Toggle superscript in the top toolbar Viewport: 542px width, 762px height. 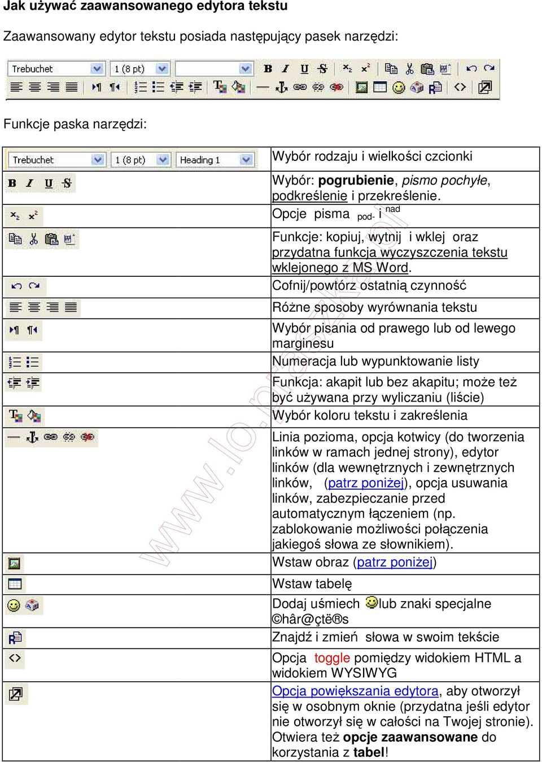[366, 69]
